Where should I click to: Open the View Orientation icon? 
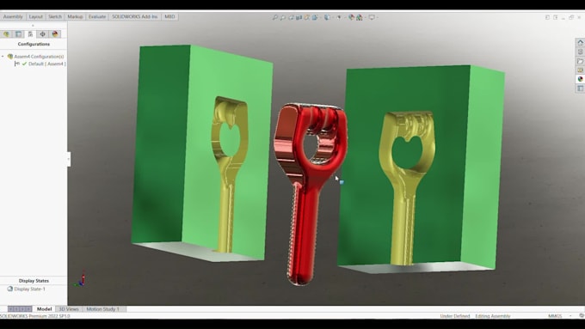pos(315,17)
